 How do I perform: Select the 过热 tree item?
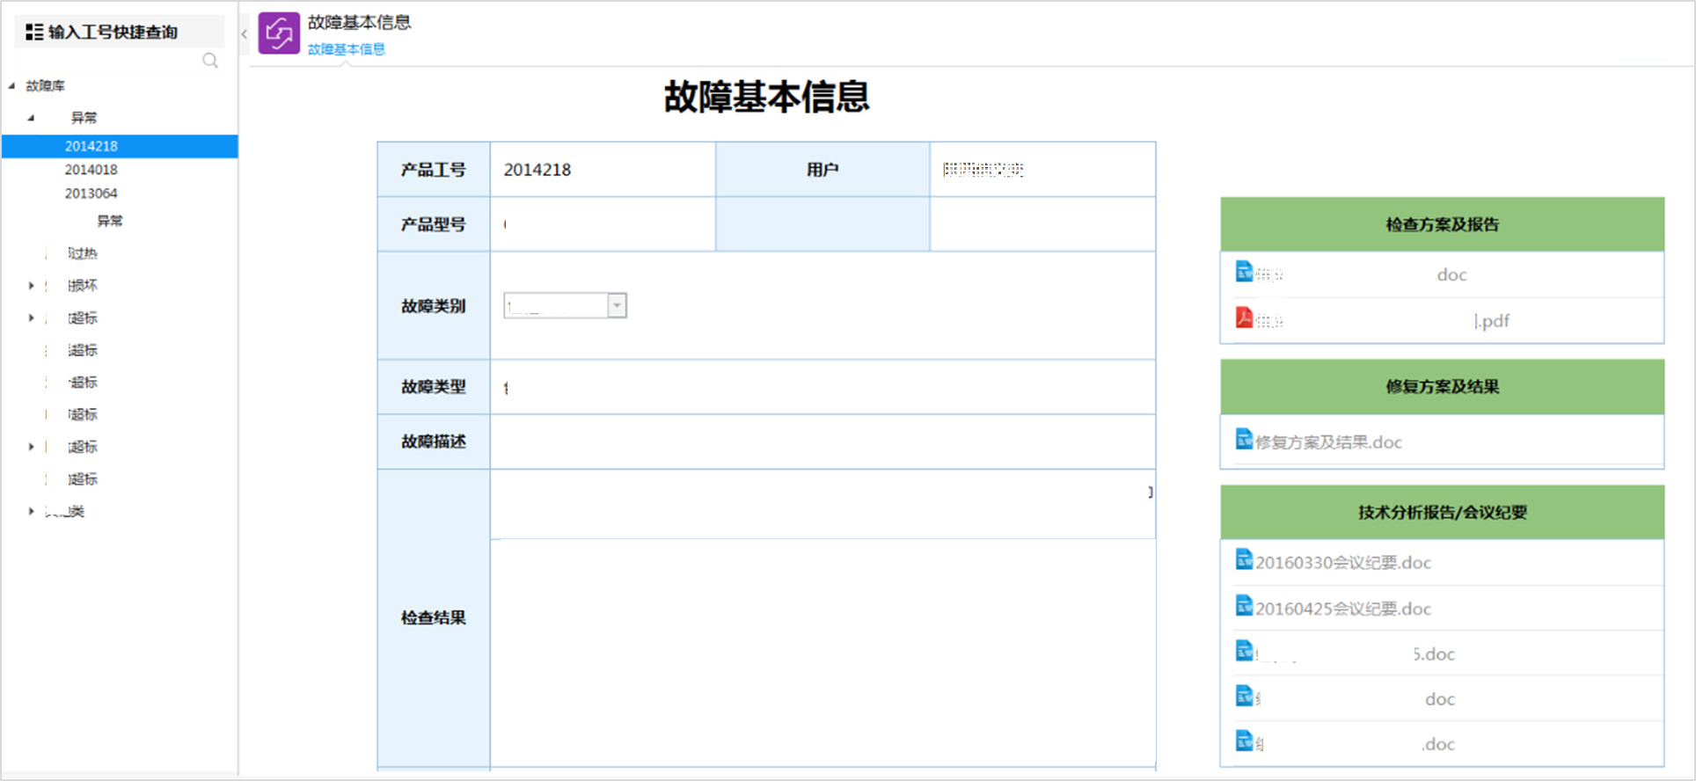(x=83, y=253)
